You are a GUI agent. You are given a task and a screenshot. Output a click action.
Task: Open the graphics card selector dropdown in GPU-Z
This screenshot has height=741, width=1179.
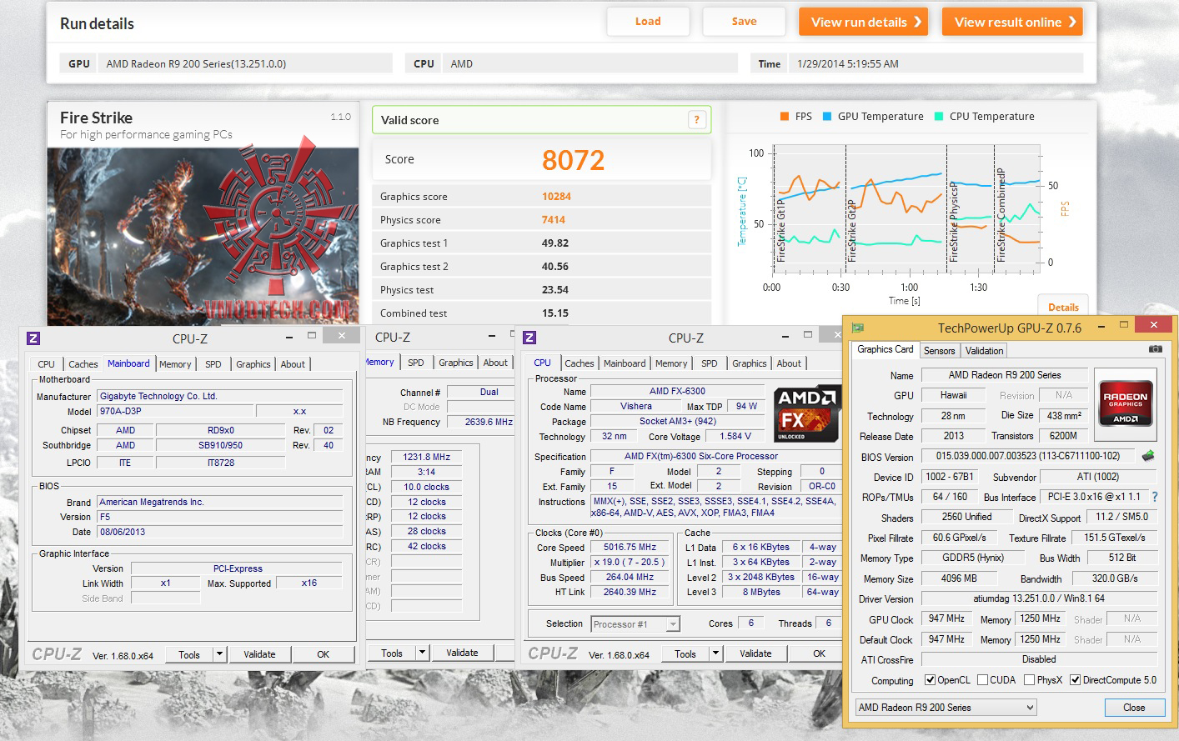tap(946, 708)
